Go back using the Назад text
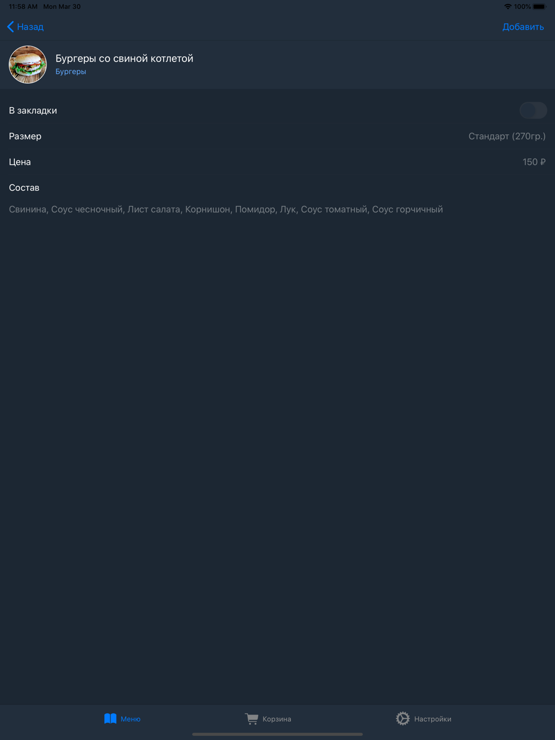 point(30,27)
